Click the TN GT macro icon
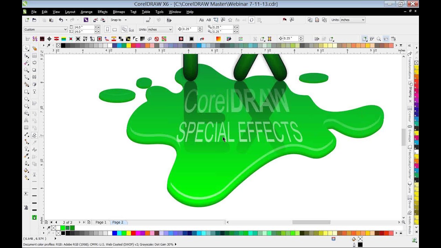Image resolution: width=441 pixels, height=248 pixels. click(85, 39)
